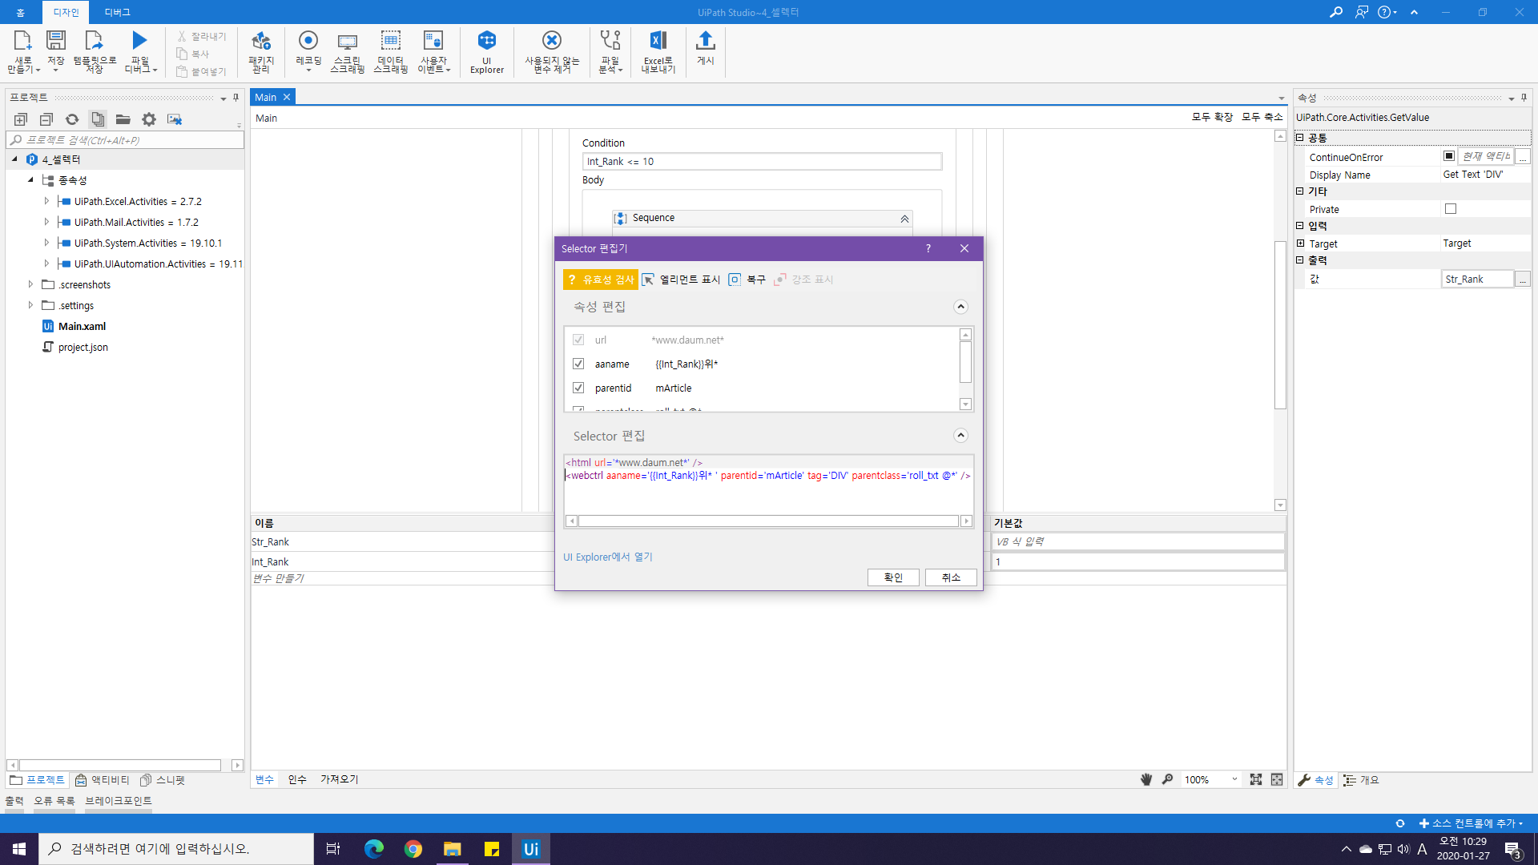
Task: Click the Data Scraping ribbon icon
Action: pyautogui.click(x=391, y=51)
